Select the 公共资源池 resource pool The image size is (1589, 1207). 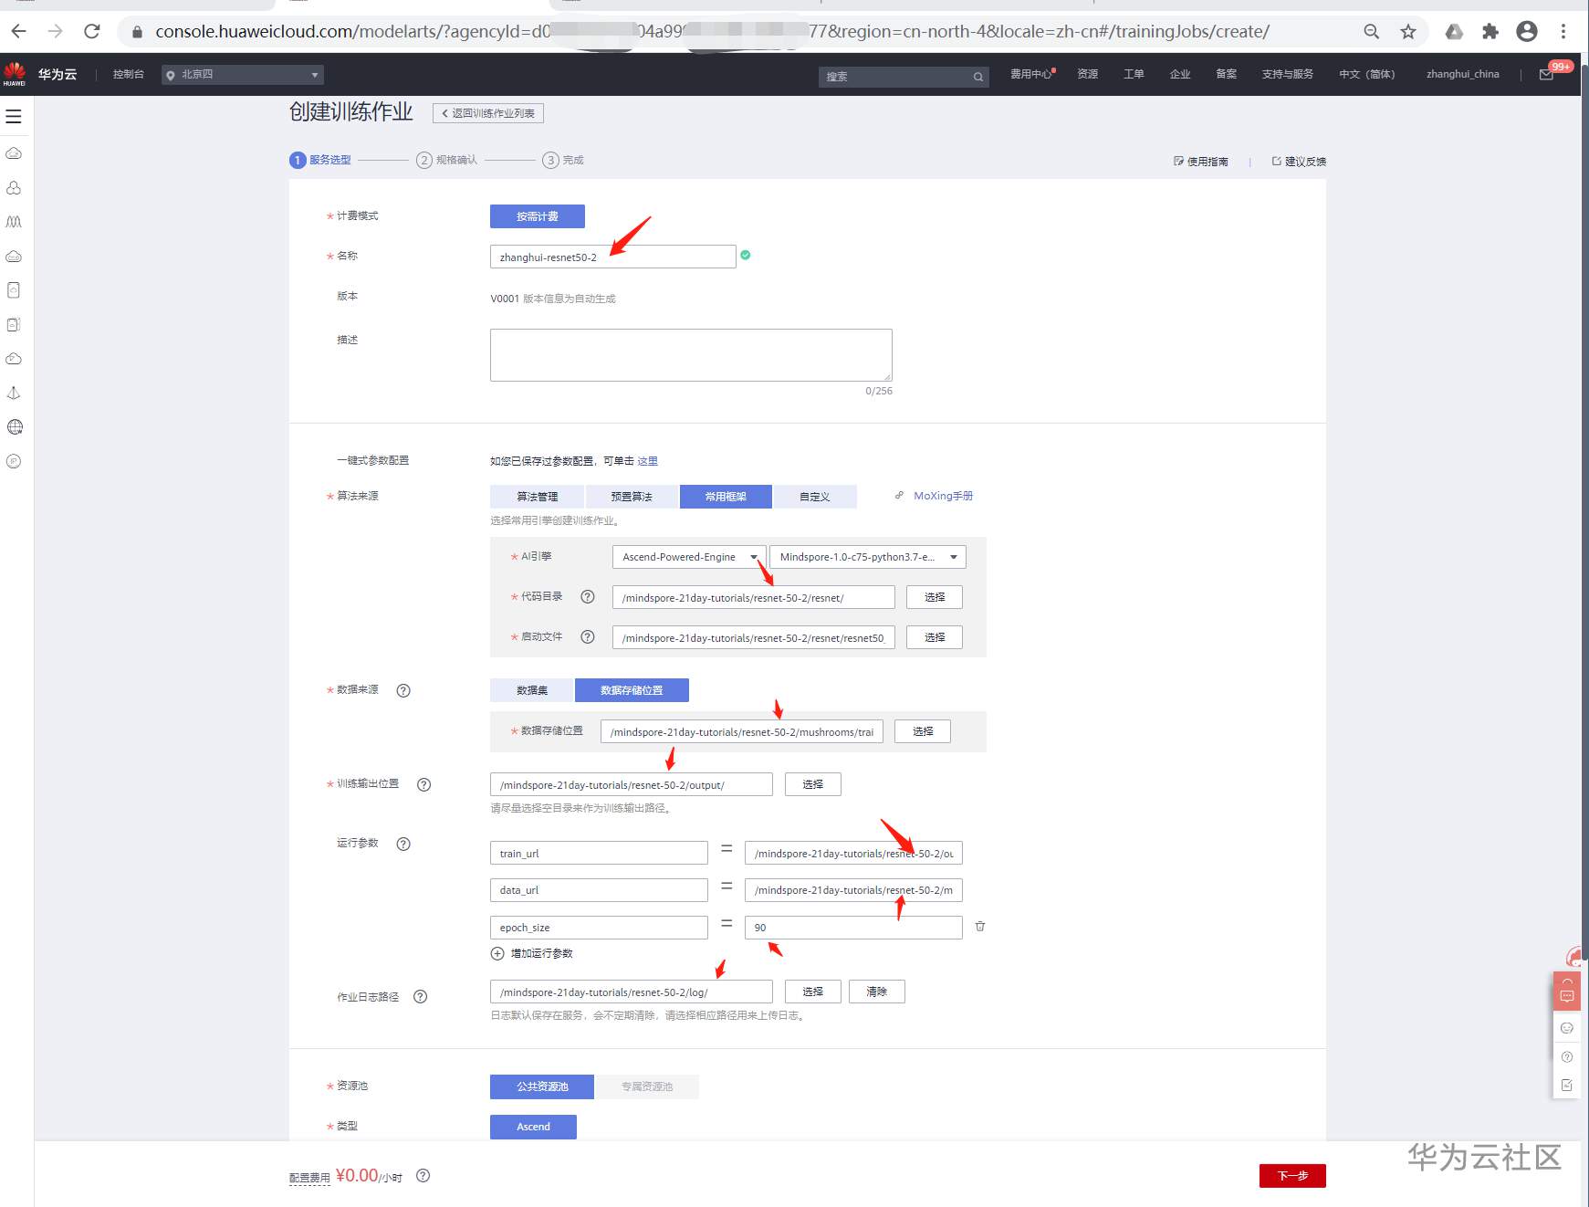pyautogui.click(x=542, y=1086)
